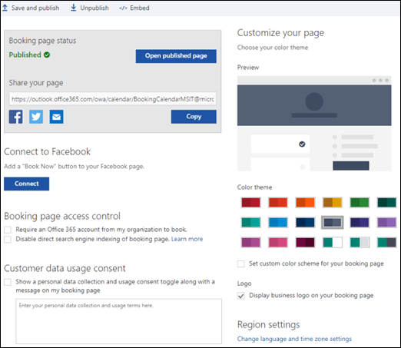Enable Set custom color scheme checkbox
401x348 pixels.
[241, 263]
